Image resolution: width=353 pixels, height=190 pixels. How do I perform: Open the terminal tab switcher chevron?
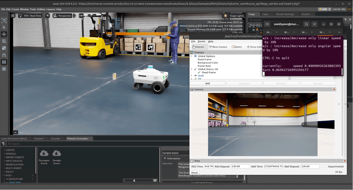tap(339, 32)
